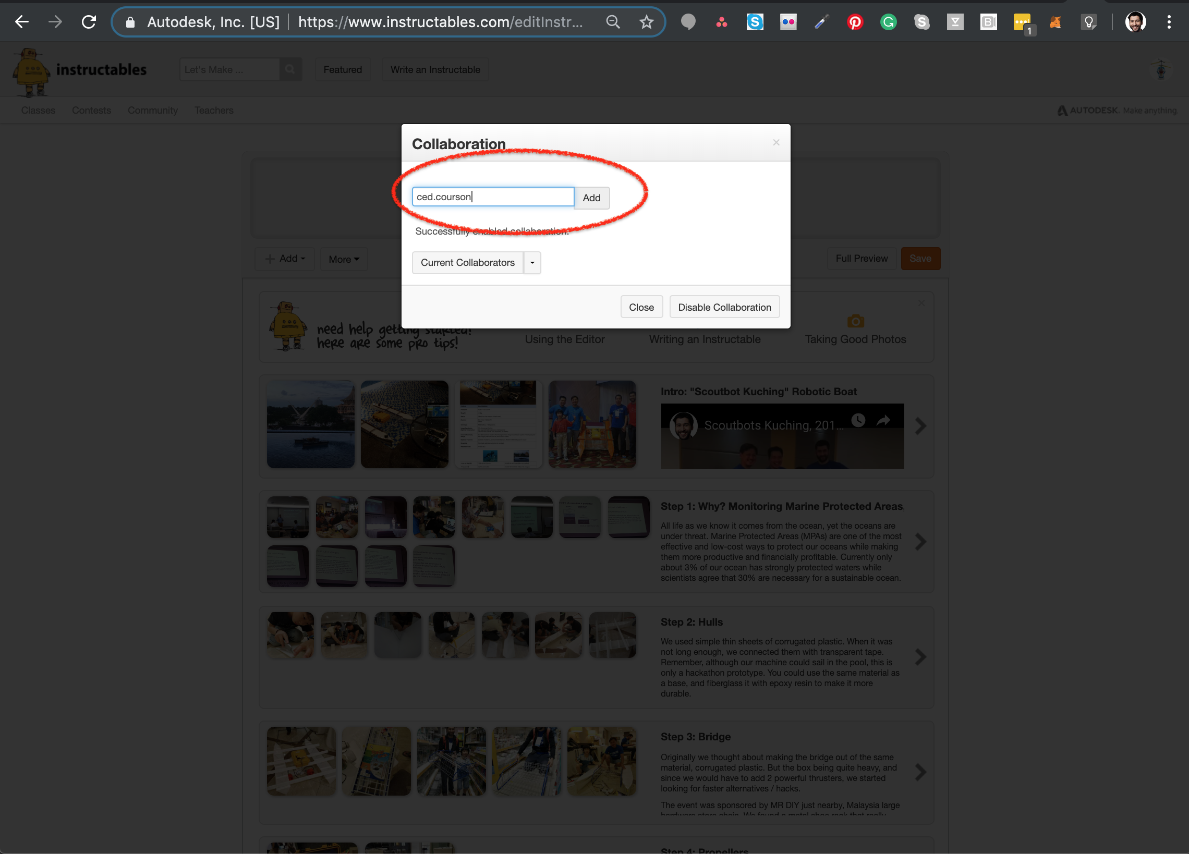Image resolution: width=1189 pixels, height=854 pixels.
Task: Click the browser back arrow
Action: (22, 22)
